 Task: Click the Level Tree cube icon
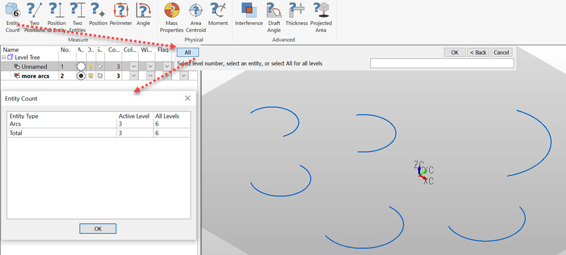click(10, 57)
